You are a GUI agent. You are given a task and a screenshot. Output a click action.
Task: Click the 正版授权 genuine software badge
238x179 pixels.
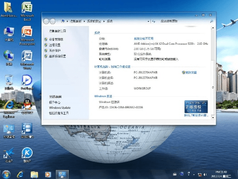click(x=196, y=107)
